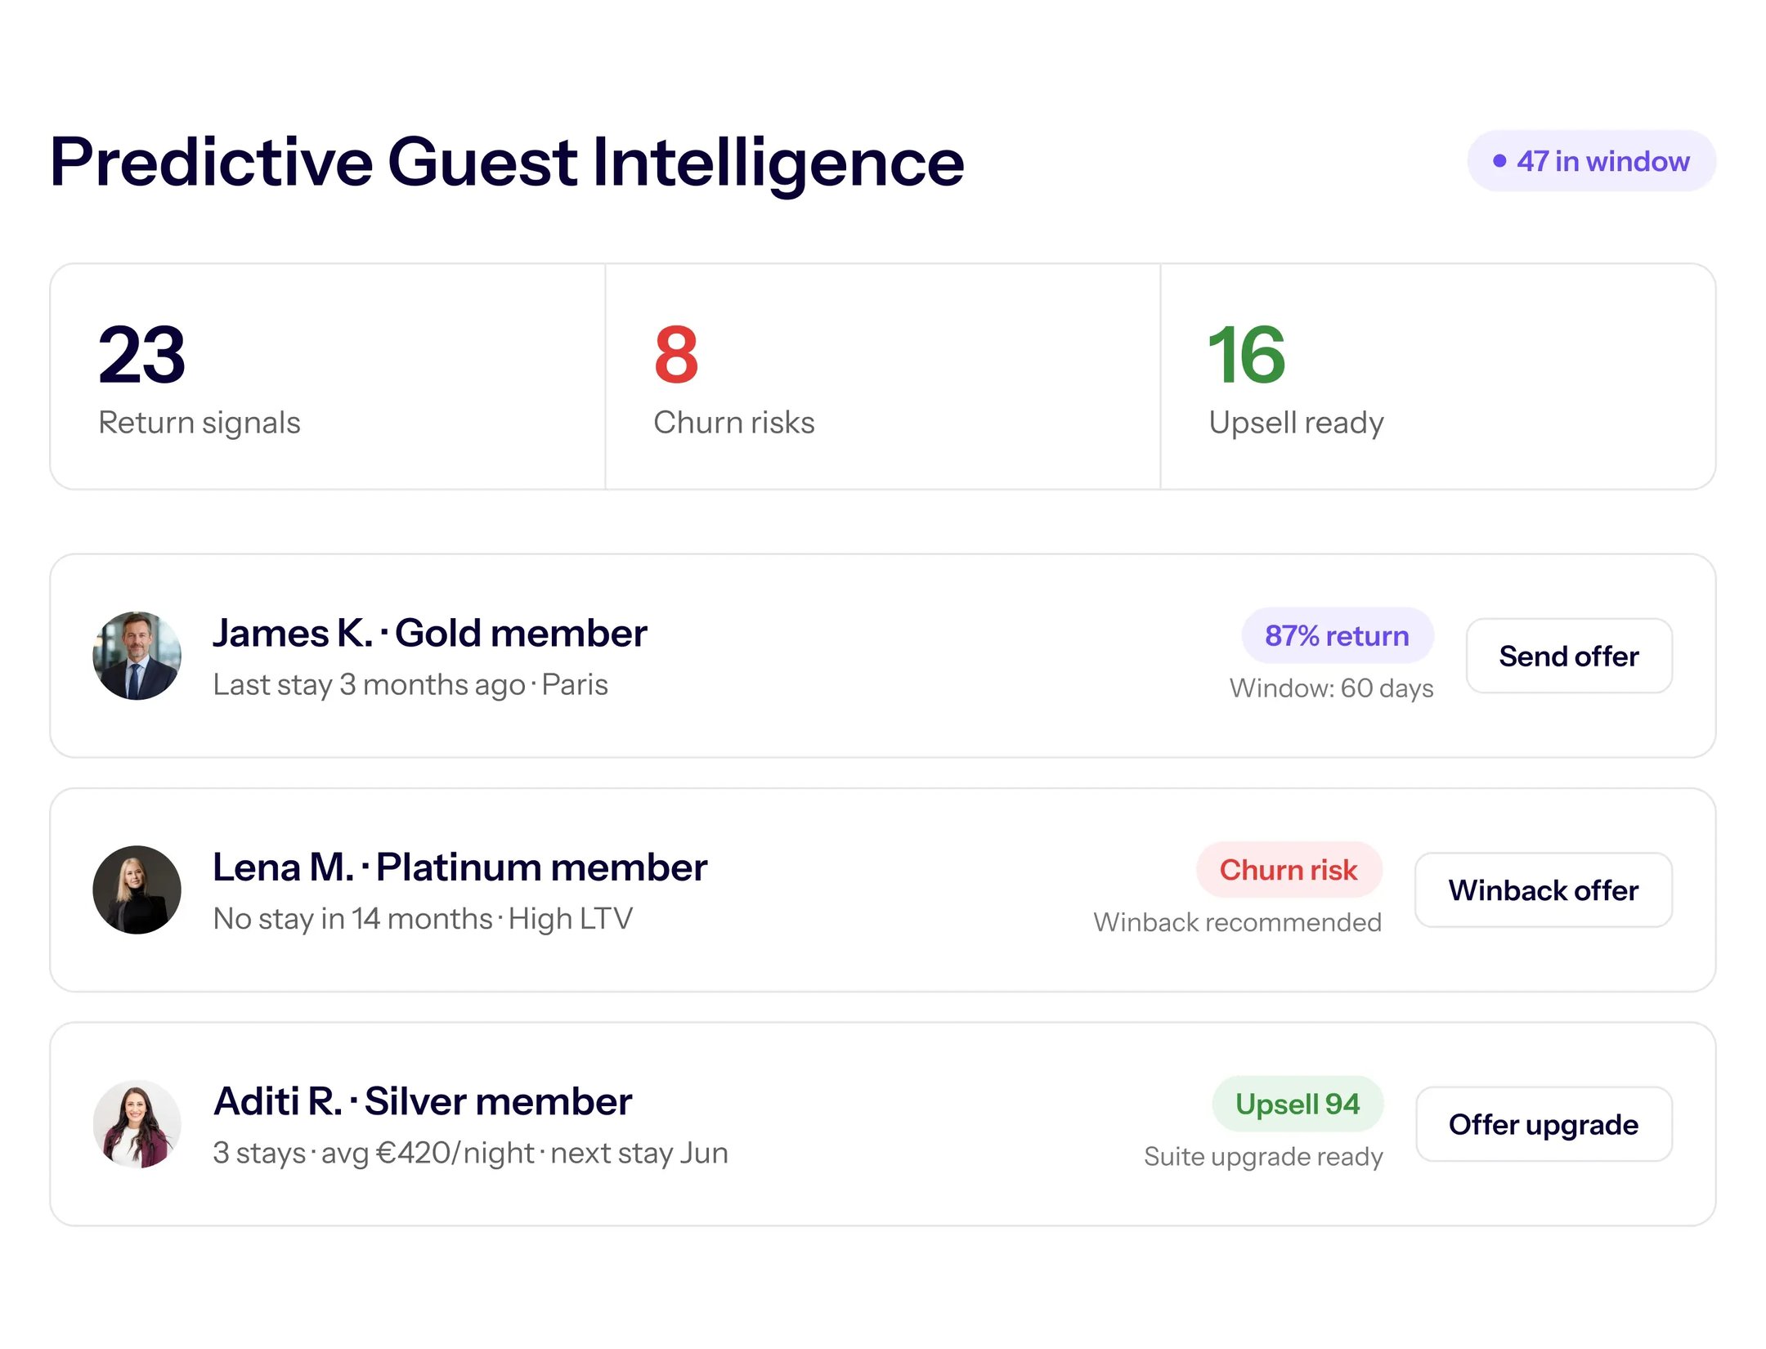Click the Send offer button
This screenshot has height=1349, width=1766.
tap(1568, 656)
